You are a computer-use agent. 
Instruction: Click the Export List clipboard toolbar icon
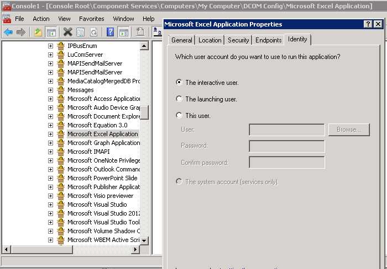pyautogui.click(x=140, y=32)
